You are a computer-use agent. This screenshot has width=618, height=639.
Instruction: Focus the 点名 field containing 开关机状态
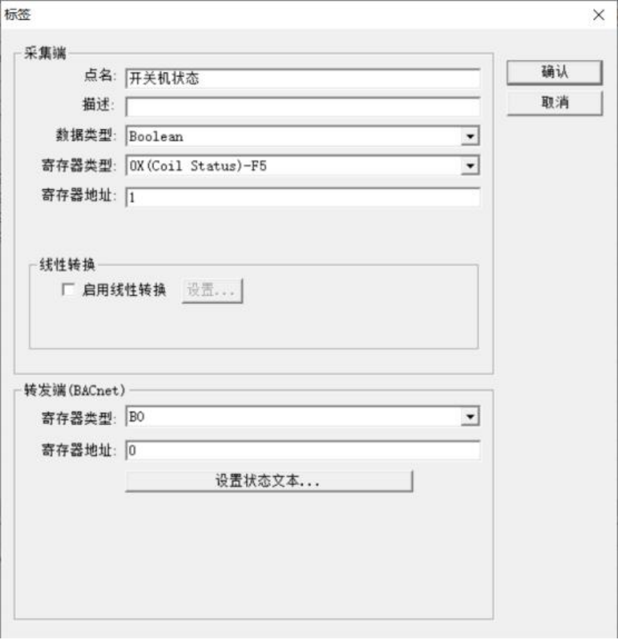pos(303,78)
